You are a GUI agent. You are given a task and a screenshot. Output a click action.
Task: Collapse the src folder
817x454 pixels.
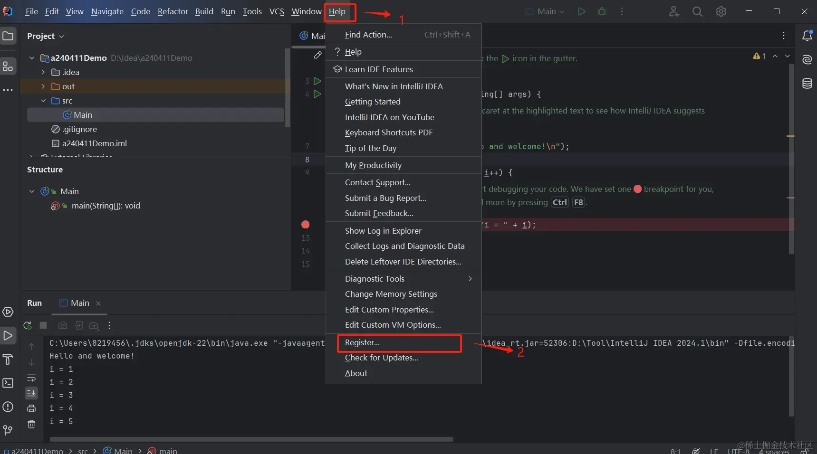(43, 101)
